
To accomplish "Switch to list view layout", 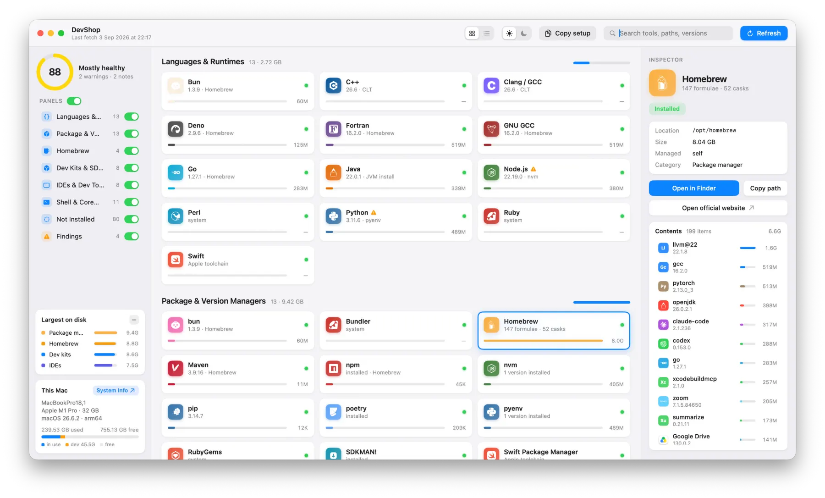I will (487, 33).
